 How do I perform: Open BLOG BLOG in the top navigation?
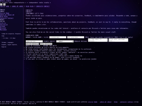tap(30, 6)
